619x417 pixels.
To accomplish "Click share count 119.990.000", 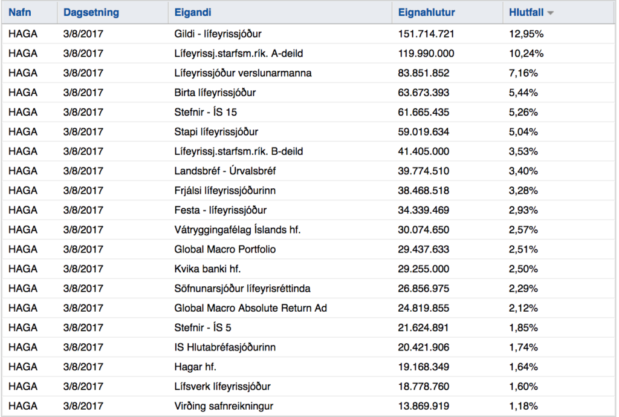I will click(426, 53).
